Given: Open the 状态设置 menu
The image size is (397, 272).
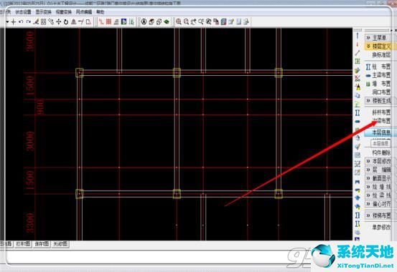Looking at the screenshot, I should pos(23,12).
